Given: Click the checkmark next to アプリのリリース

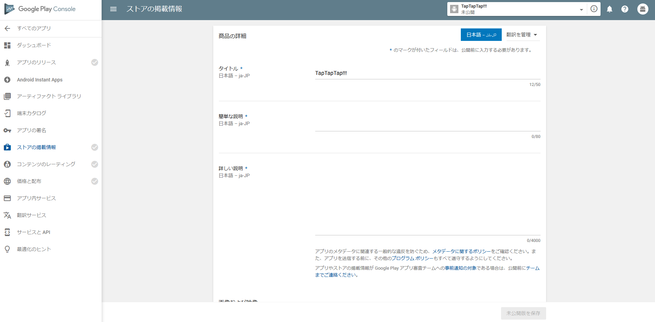Looking at the screenshot, I should [95, 62].
